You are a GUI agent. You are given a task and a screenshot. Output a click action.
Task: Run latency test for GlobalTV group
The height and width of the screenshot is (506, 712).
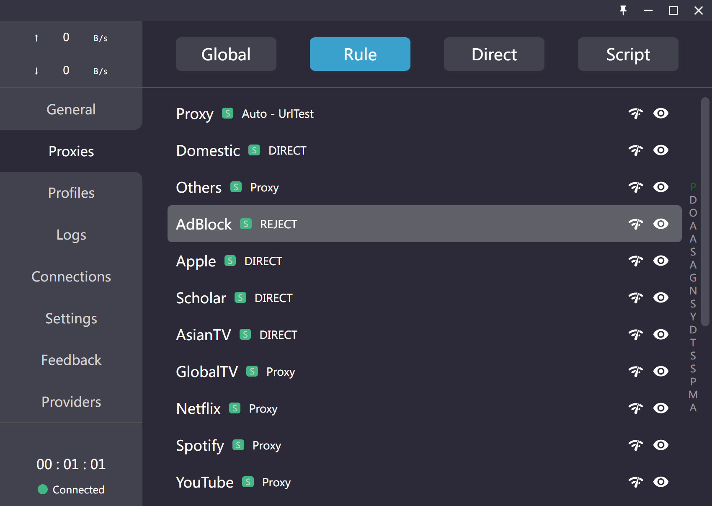pos(635,372)
